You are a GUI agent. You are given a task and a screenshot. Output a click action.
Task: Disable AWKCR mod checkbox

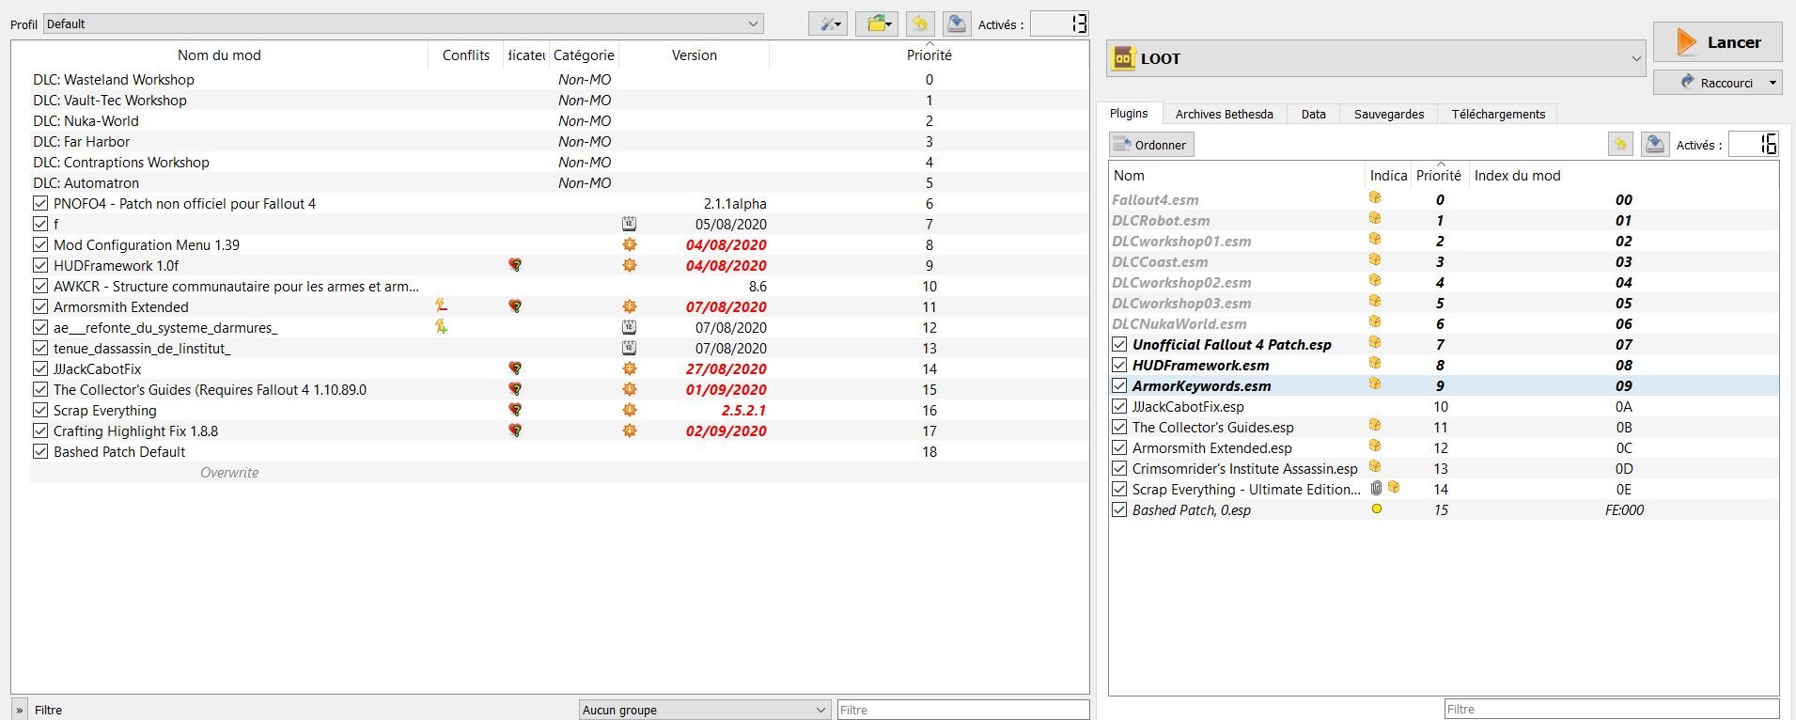coord(40,286)
